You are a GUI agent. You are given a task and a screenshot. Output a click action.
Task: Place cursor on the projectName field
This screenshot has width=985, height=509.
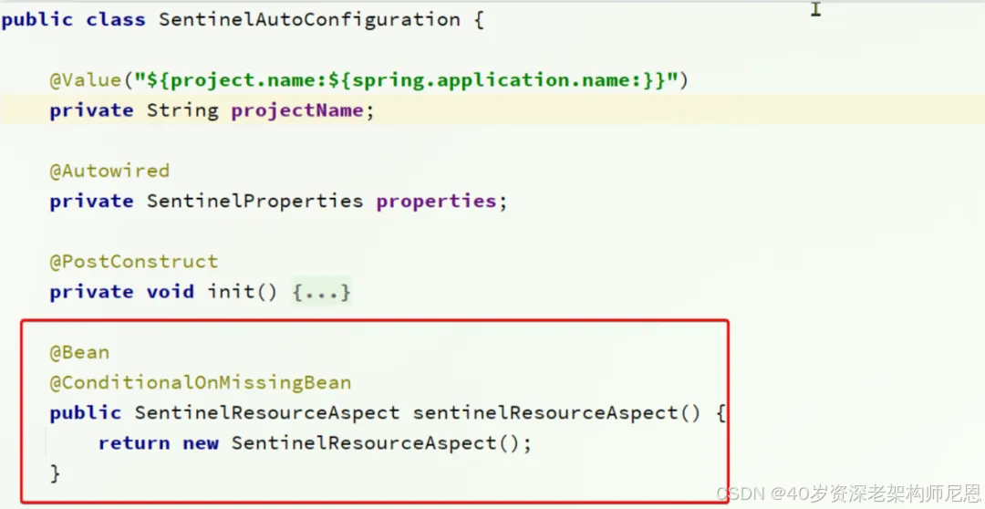tap(297, 111)
